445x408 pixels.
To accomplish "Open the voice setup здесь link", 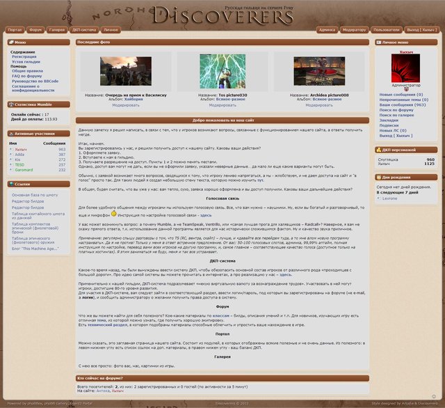I will tap(206, 215).
